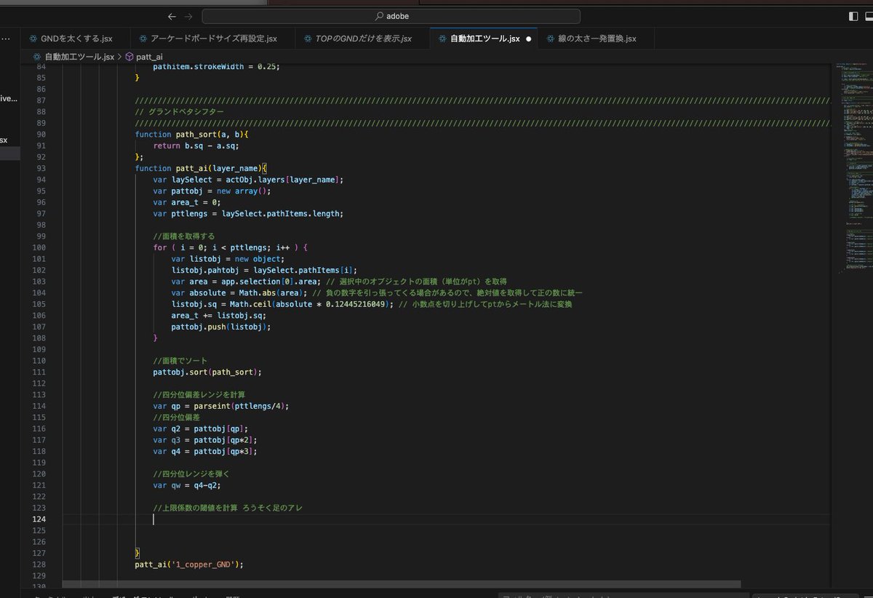Click the '//上限係数の閾値を計算' comment line
Image resolution: width=873 pixels, height=598 pixels.
point(228,508)
